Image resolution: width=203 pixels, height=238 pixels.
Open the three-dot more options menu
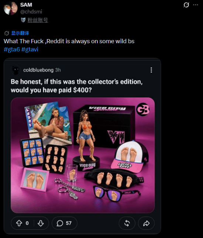pyautogui.click(x=196, y=5)
